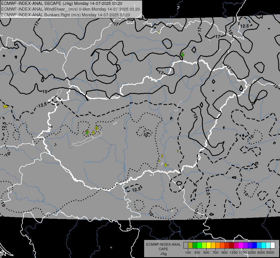Click the sky blue legend swatch
Screen dimensions: 280x258
259,245
